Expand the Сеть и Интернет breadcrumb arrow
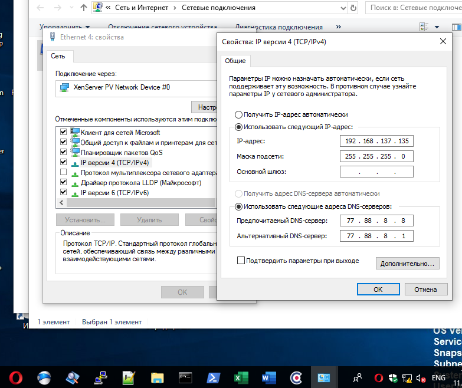462x388 pixels. pos(175,8)
